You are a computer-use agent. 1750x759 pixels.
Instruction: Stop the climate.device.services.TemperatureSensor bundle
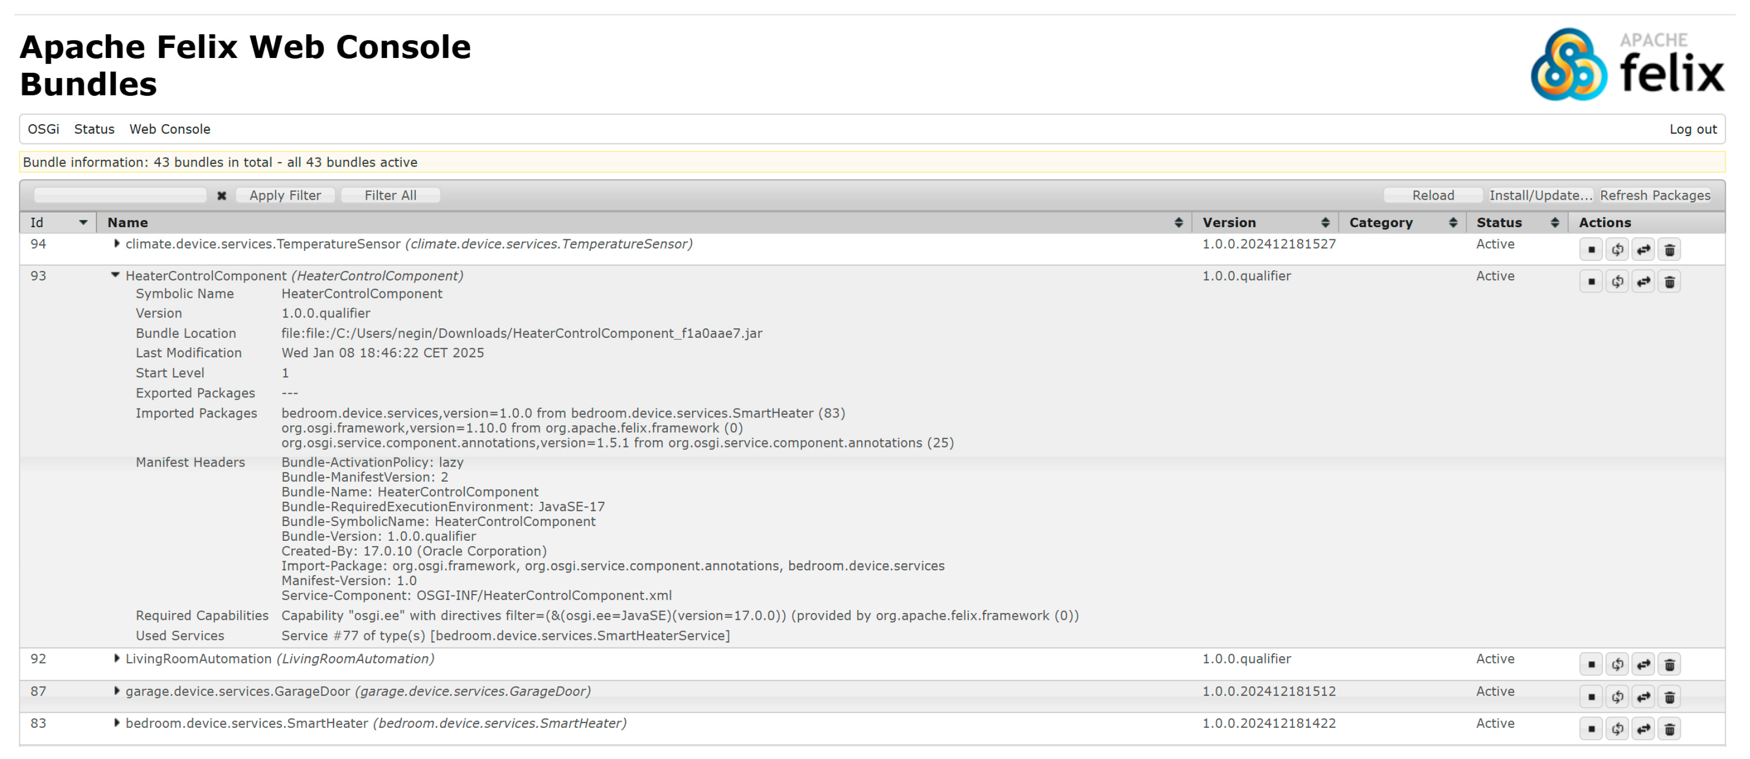(x=1591, y=250)
